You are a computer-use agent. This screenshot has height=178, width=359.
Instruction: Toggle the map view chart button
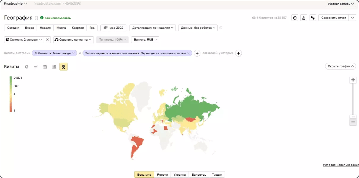point(63,67)
